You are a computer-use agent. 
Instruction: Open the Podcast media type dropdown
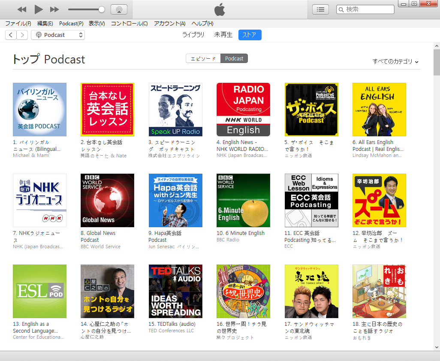coord(58,35)
